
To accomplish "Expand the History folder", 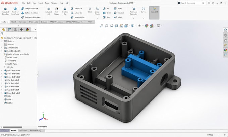I will [x=2, y=41].
